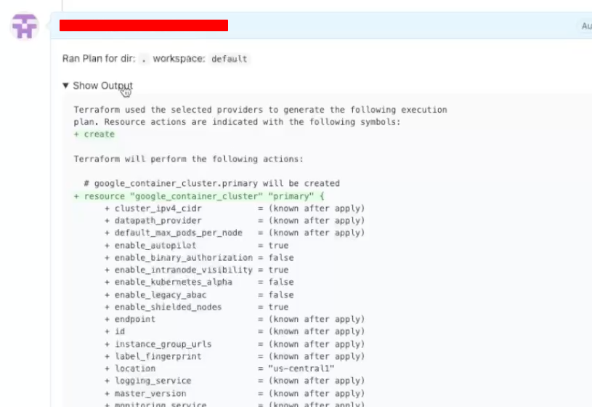This screenshot has height=407, width=592.
Task: Click the green '+ create' symbol line
Action: [94, 134]
